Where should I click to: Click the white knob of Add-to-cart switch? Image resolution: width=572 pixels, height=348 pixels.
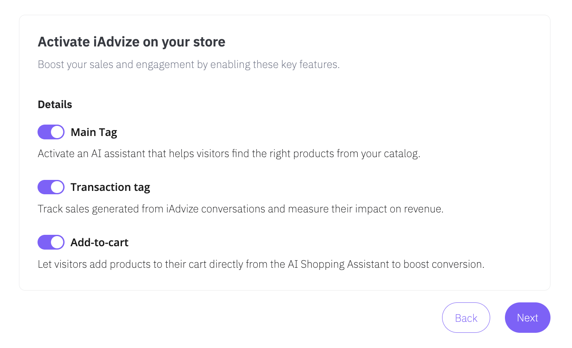(x=57, y=242)
